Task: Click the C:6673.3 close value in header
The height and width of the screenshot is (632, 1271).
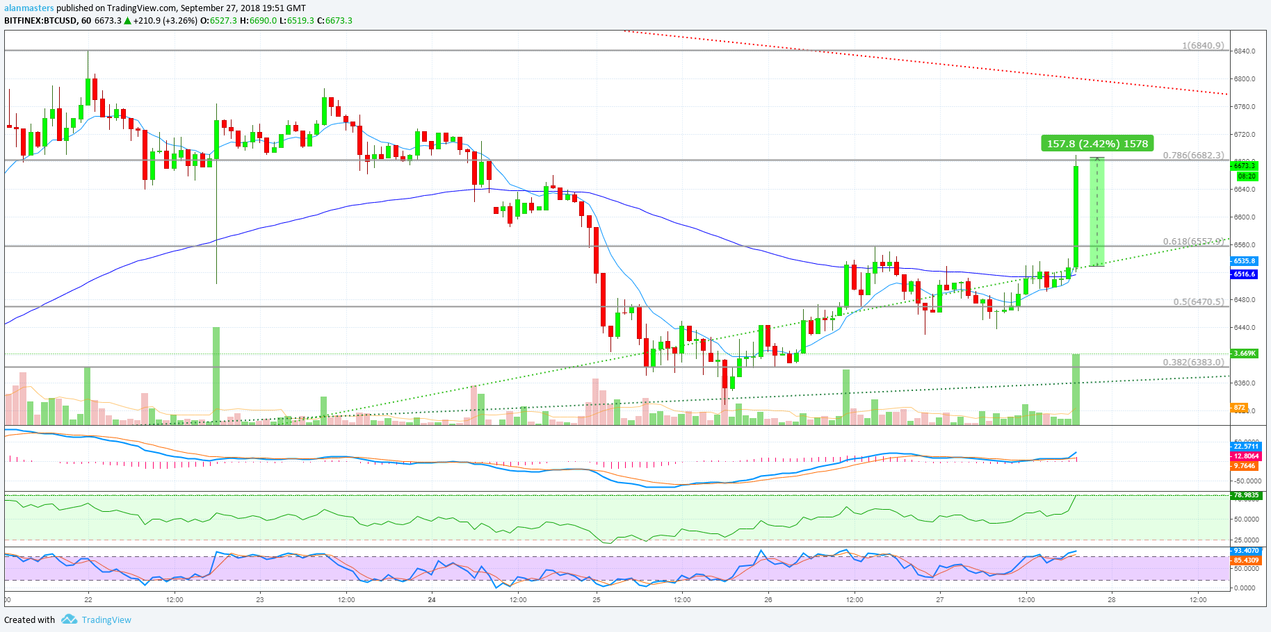Action: coord(335,21)
